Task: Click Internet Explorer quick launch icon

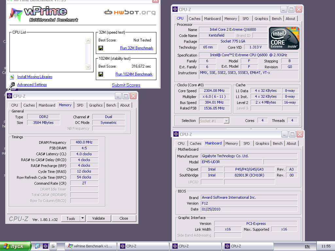Action: (x=38, y=246)
